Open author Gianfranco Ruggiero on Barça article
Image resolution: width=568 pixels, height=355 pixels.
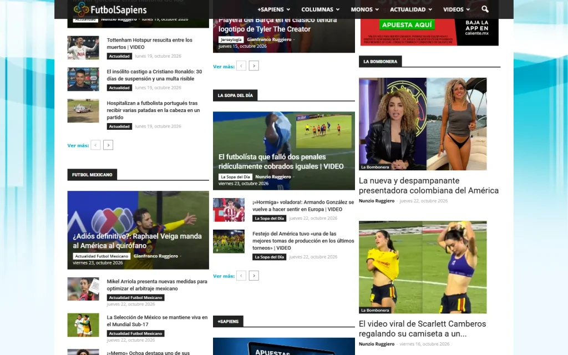[x=269, y=39]
